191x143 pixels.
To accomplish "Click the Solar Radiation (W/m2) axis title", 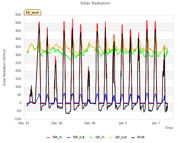I will pos(4,68).
